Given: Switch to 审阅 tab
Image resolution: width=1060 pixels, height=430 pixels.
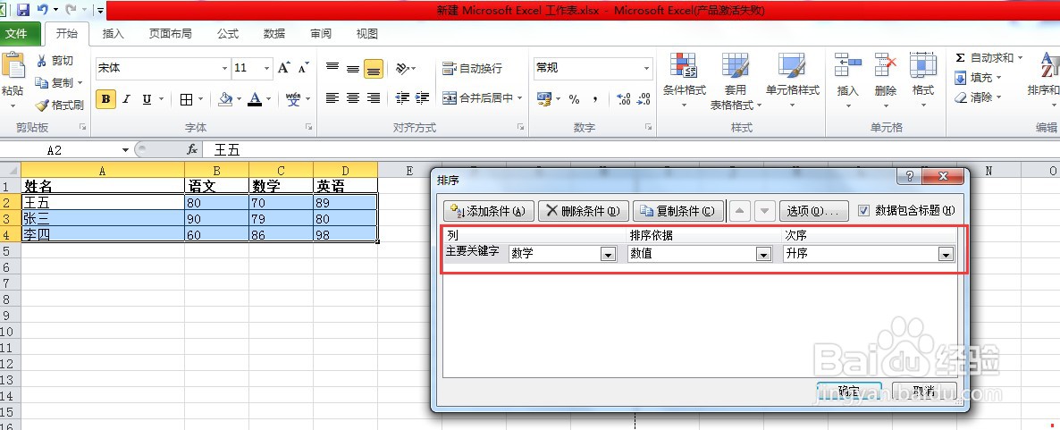Looking at the screenshot, I should tap(321, 34).
